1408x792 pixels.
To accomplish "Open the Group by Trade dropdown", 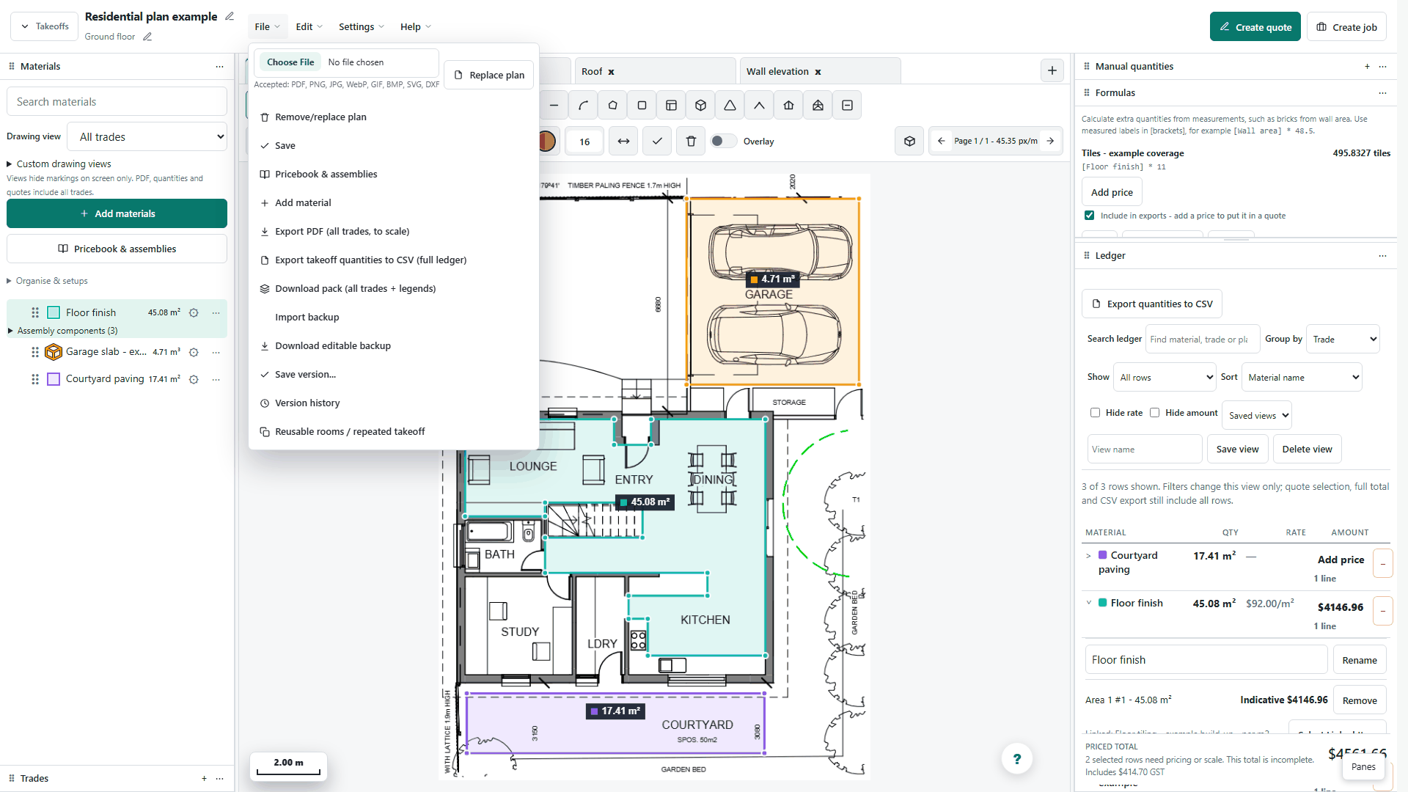I will tap(1343, 339).
